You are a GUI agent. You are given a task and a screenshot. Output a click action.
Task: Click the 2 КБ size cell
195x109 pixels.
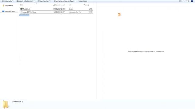(x=91, y=9)
